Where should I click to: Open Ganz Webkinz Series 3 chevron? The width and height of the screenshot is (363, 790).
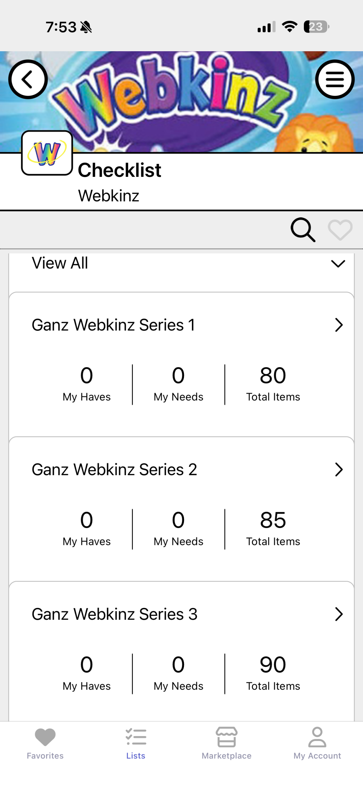[x=338, y=614]
